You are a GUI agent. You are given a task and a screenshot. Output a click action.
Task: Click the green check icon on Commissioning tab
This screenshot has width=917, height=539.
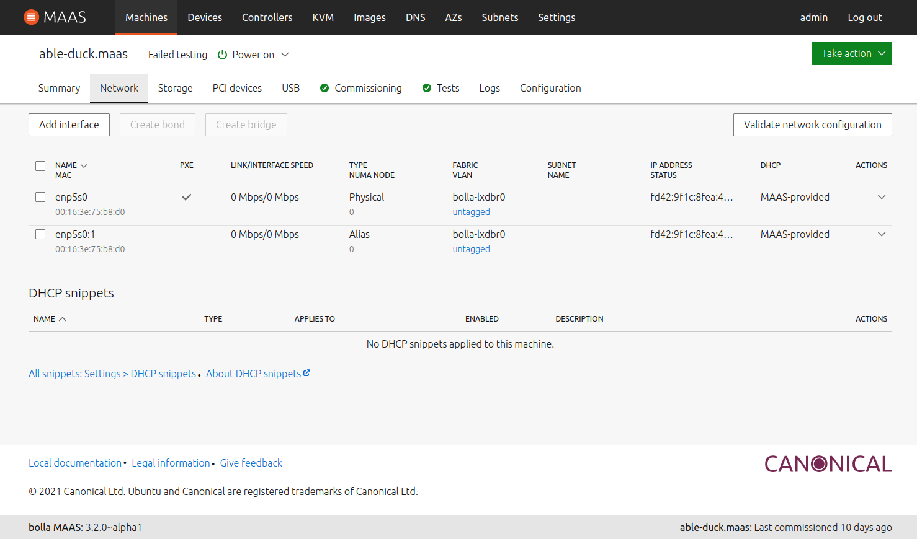point(324,88)
